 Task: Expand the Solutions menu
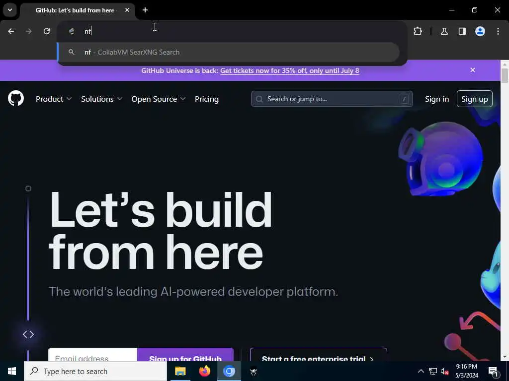101,99
